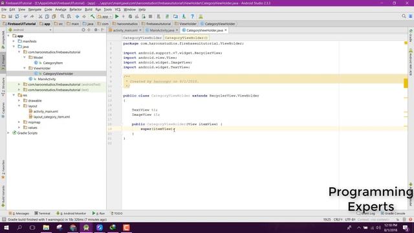Click the Stop square toolbar icon
Screen dimensions: 414x233
pos(150,16)
